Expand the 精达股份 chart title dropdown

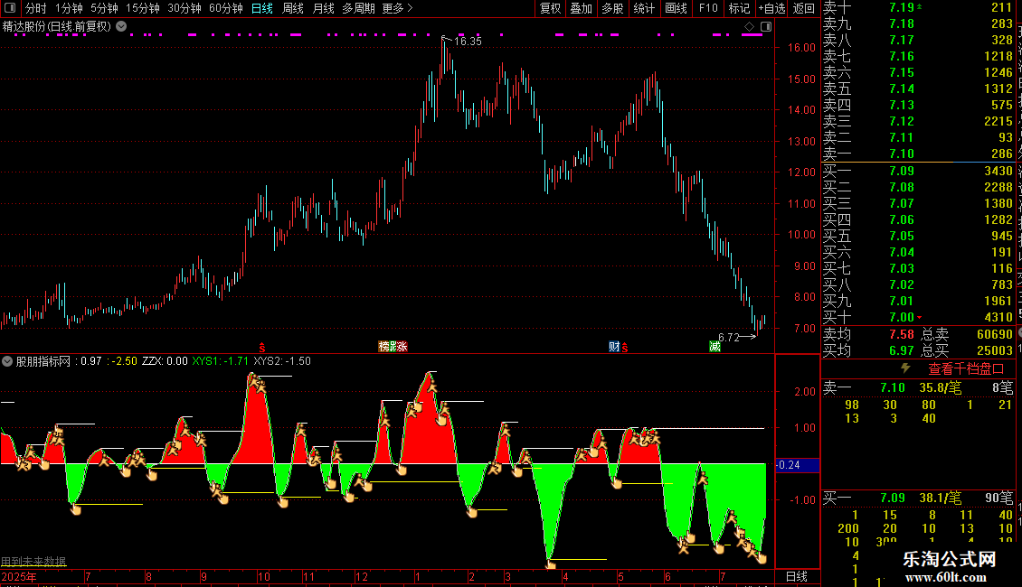121,26
